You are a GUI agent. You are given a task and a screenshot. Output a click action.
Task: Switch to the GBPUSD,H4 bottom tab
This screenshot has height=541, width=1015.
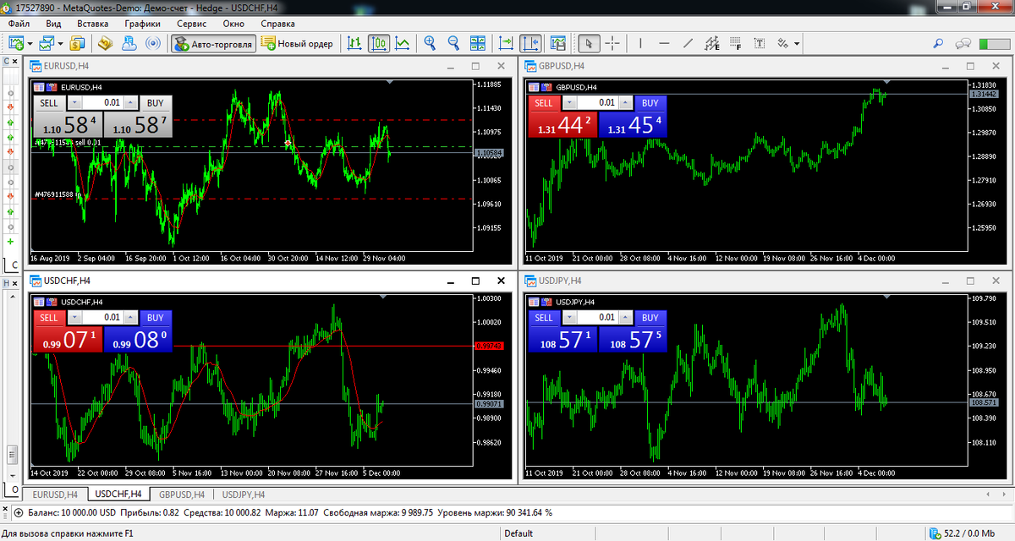click(x=182, y=495)
